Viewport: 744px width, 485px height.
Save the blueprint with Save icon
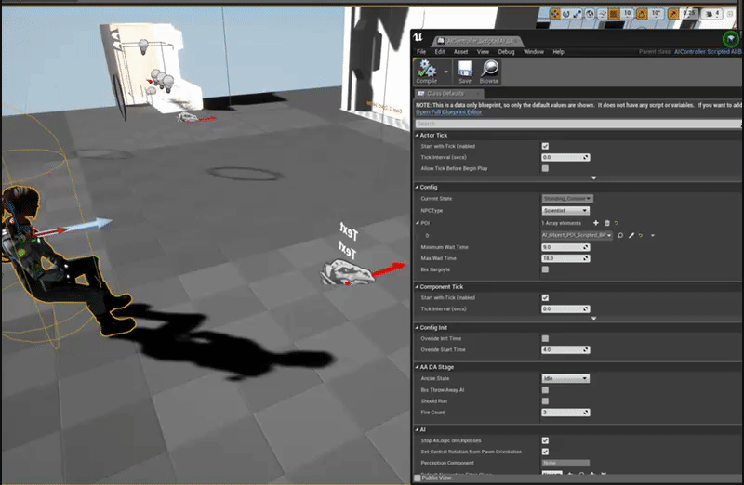[465, 70]
